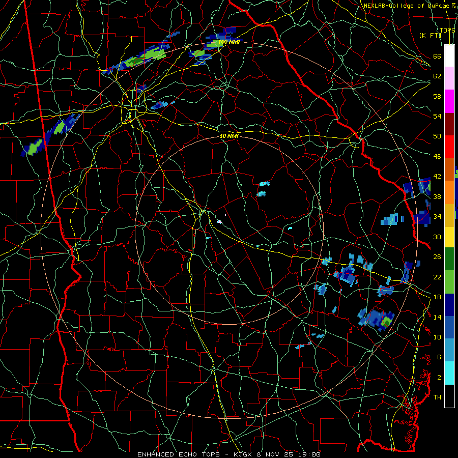Click the "50 NMI" range ring label

click(x=230, y=136)
